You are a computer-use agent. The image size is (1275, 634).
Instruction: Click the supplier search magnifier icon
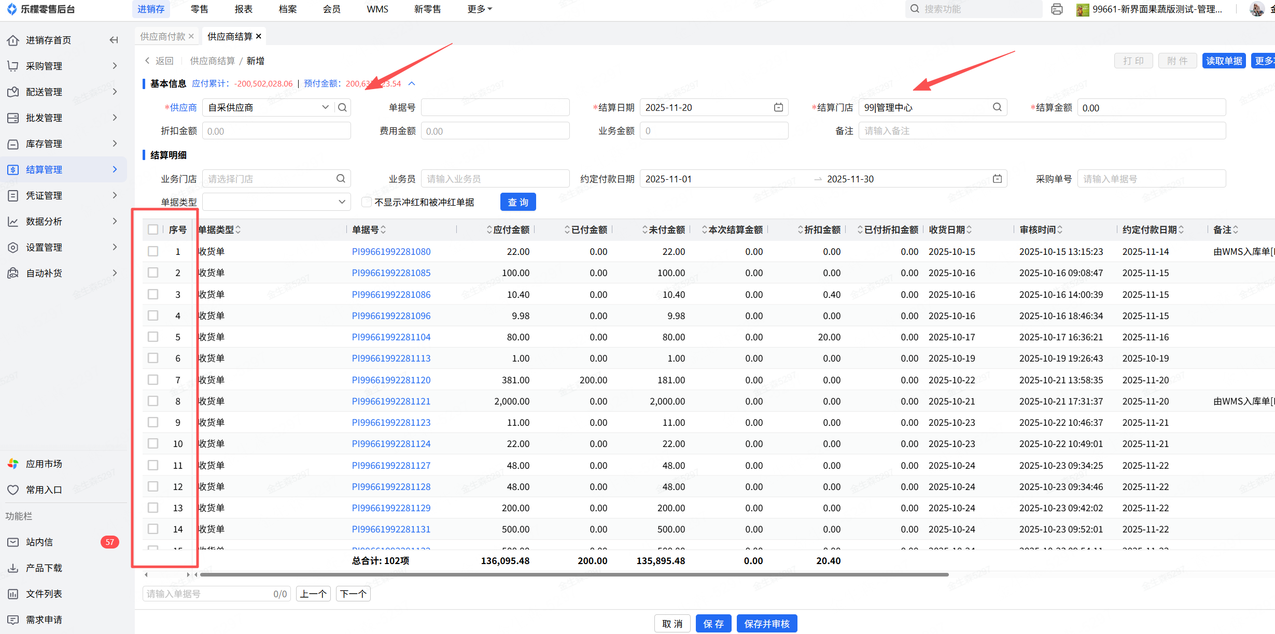(342, 107)
